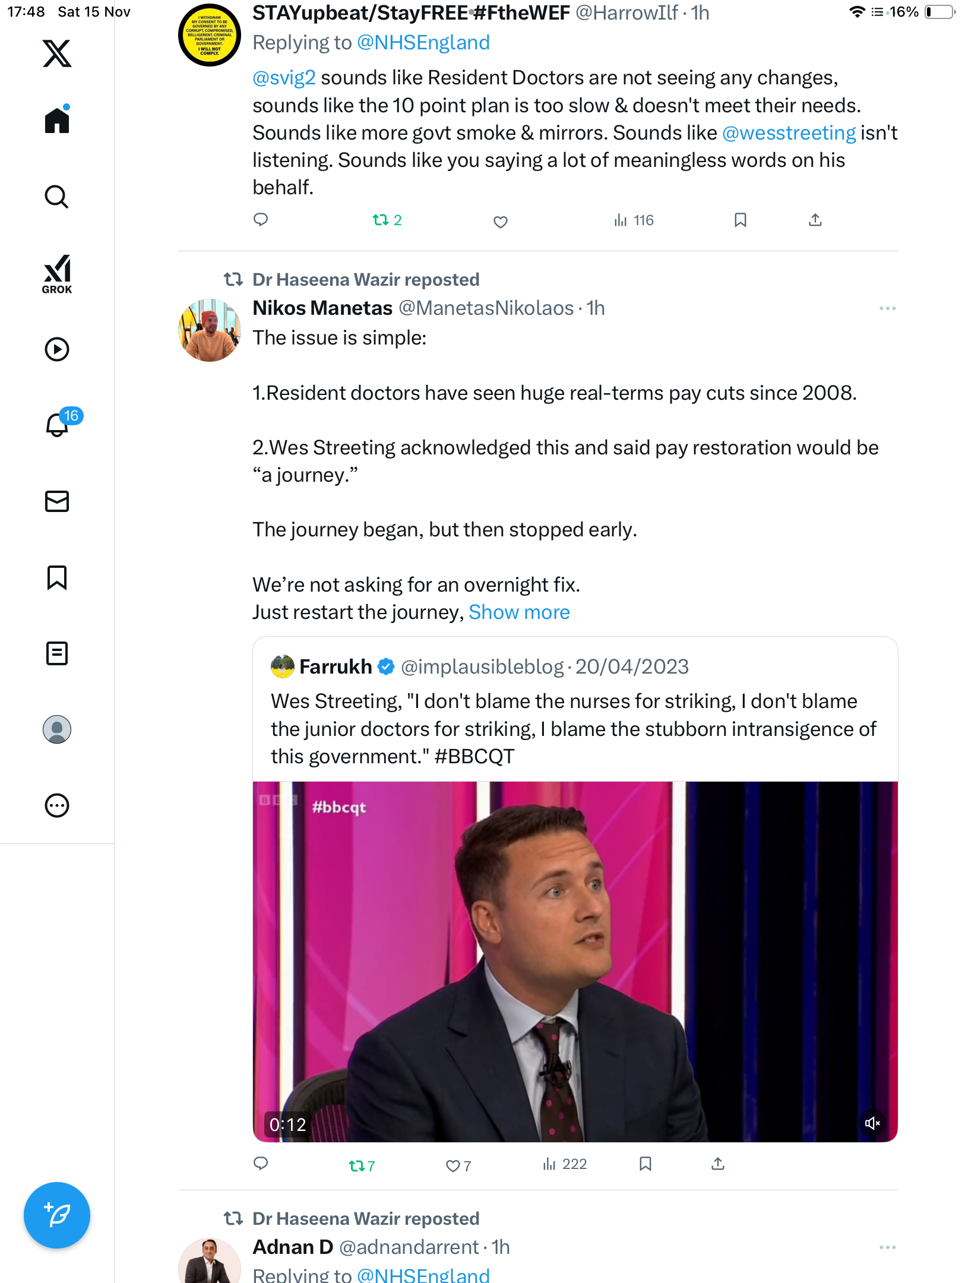The image size is (962, 1283).
Task: Open the @wesstreeting mention link
Action: pos(789,133)
